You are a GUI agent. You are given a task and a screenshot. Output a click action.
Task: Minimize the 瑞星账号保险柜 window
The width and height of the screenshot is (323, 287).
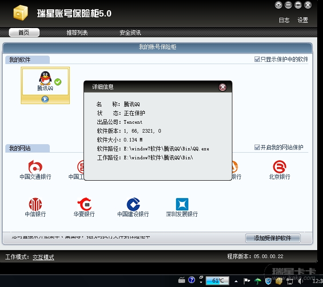click(x=288, y=5)
